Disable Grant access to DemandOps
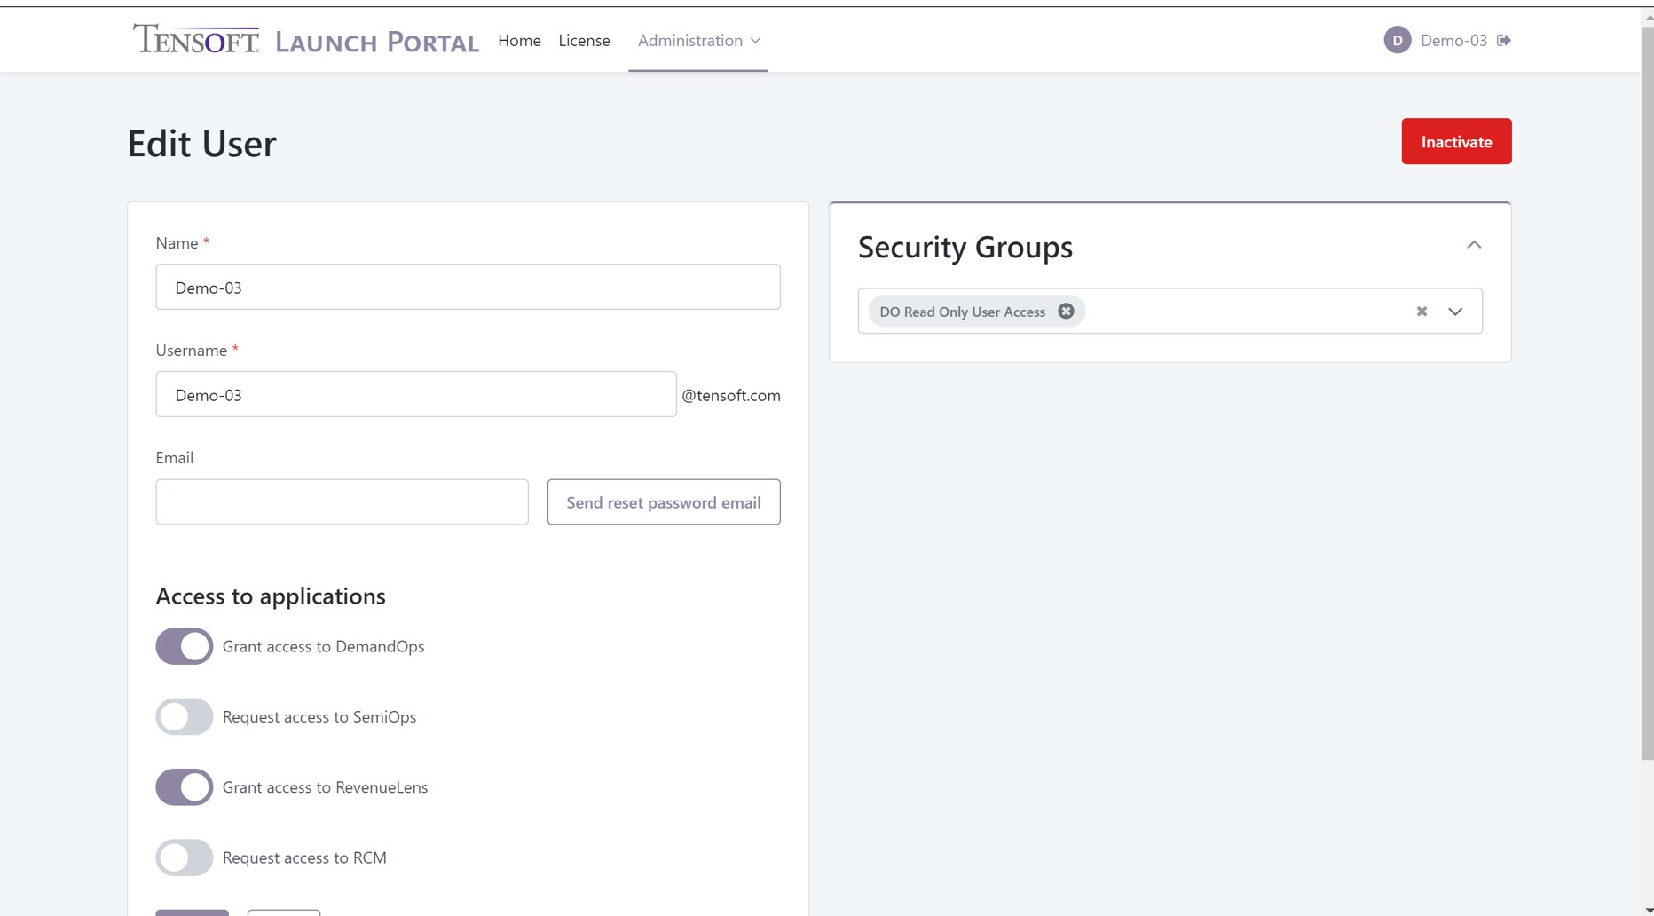Image resolution: width=1654 pixels, height=916 pixels. pos(184,646)
